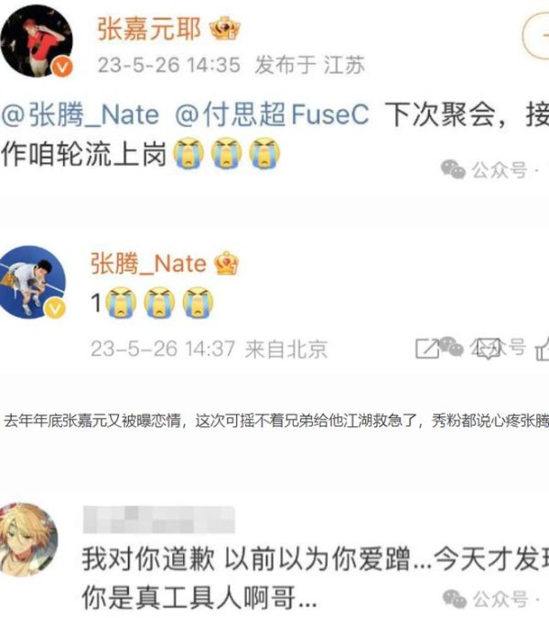Click the first crying emoji in 张腾_Nate's reply

click(x=121, y=303)
